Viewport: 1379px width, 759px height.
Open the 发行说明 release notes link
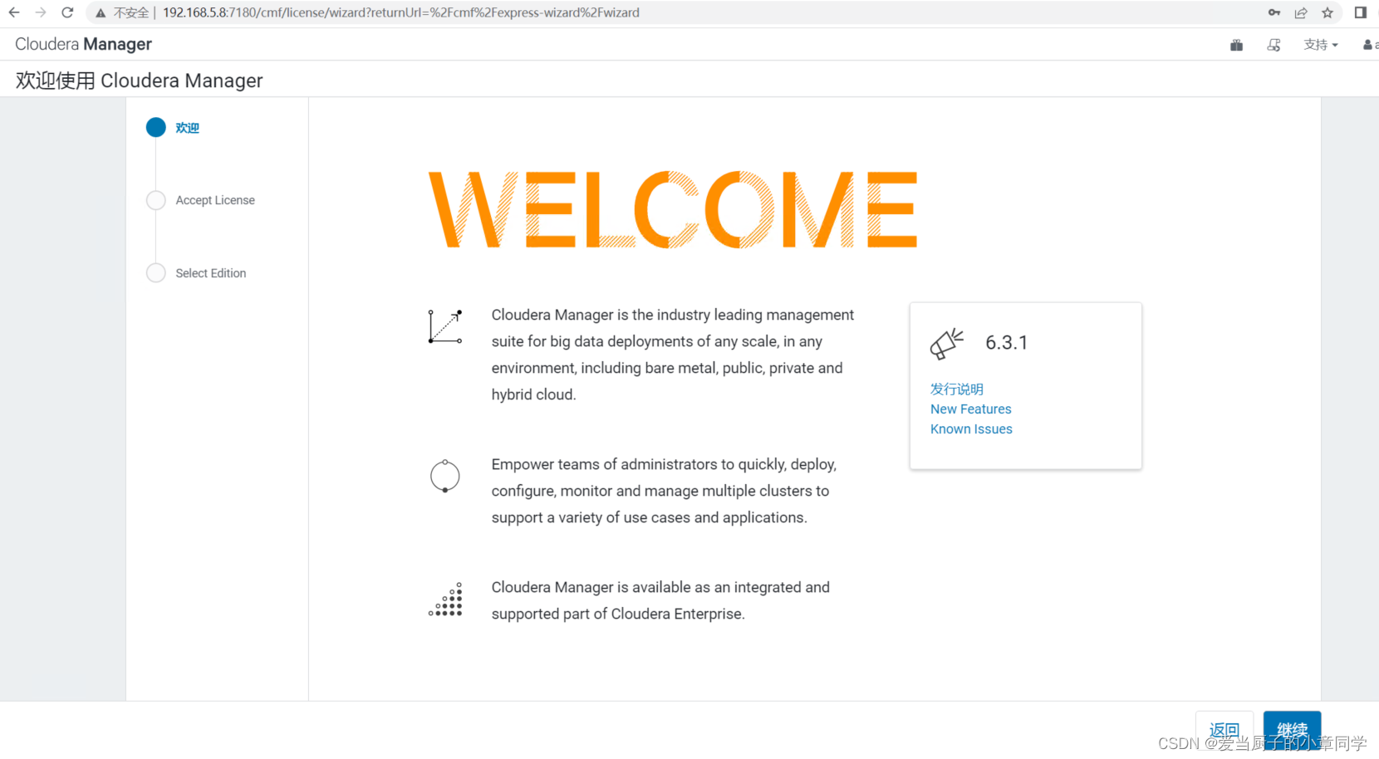click(x=957, y=389)
